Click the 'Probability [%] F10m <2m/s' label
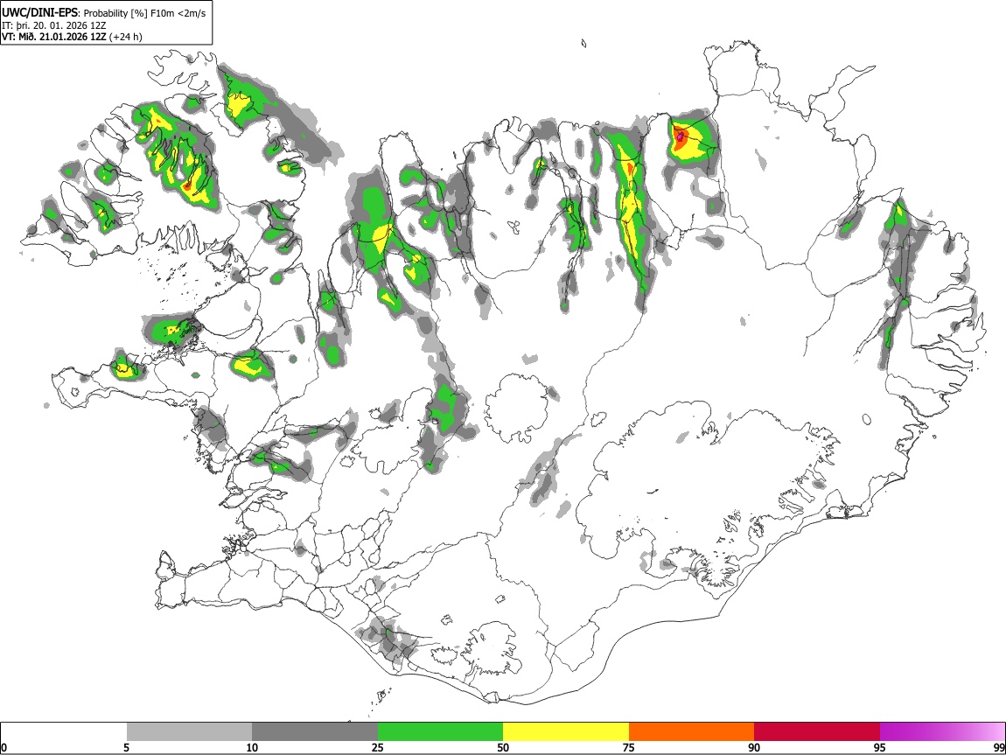Screen dimensions: 1006x755 tap(145, 13)
